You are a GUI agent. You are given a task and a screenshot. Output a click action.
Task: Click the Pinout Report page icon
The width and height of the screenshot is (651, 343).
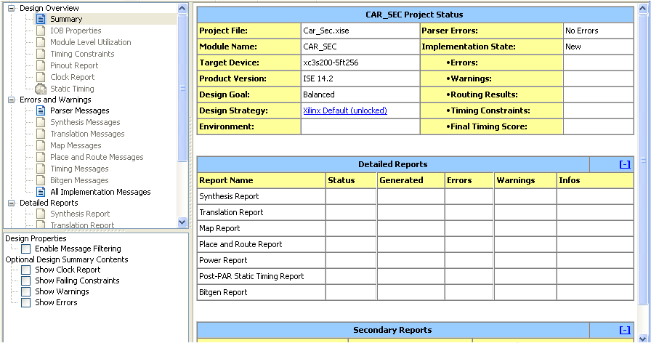tap(41, 66)
